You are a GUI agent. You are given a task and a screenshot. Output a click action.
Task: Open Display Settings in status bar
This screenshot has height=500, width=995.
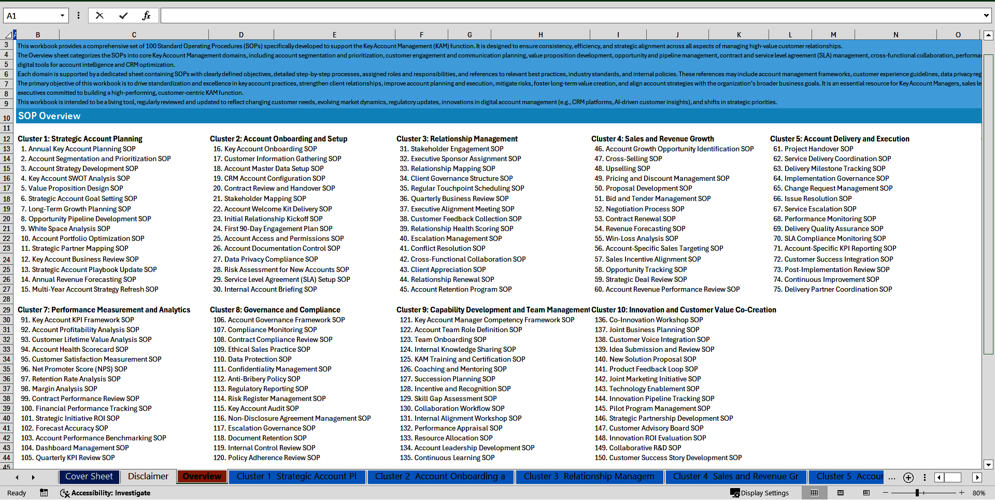760,493
